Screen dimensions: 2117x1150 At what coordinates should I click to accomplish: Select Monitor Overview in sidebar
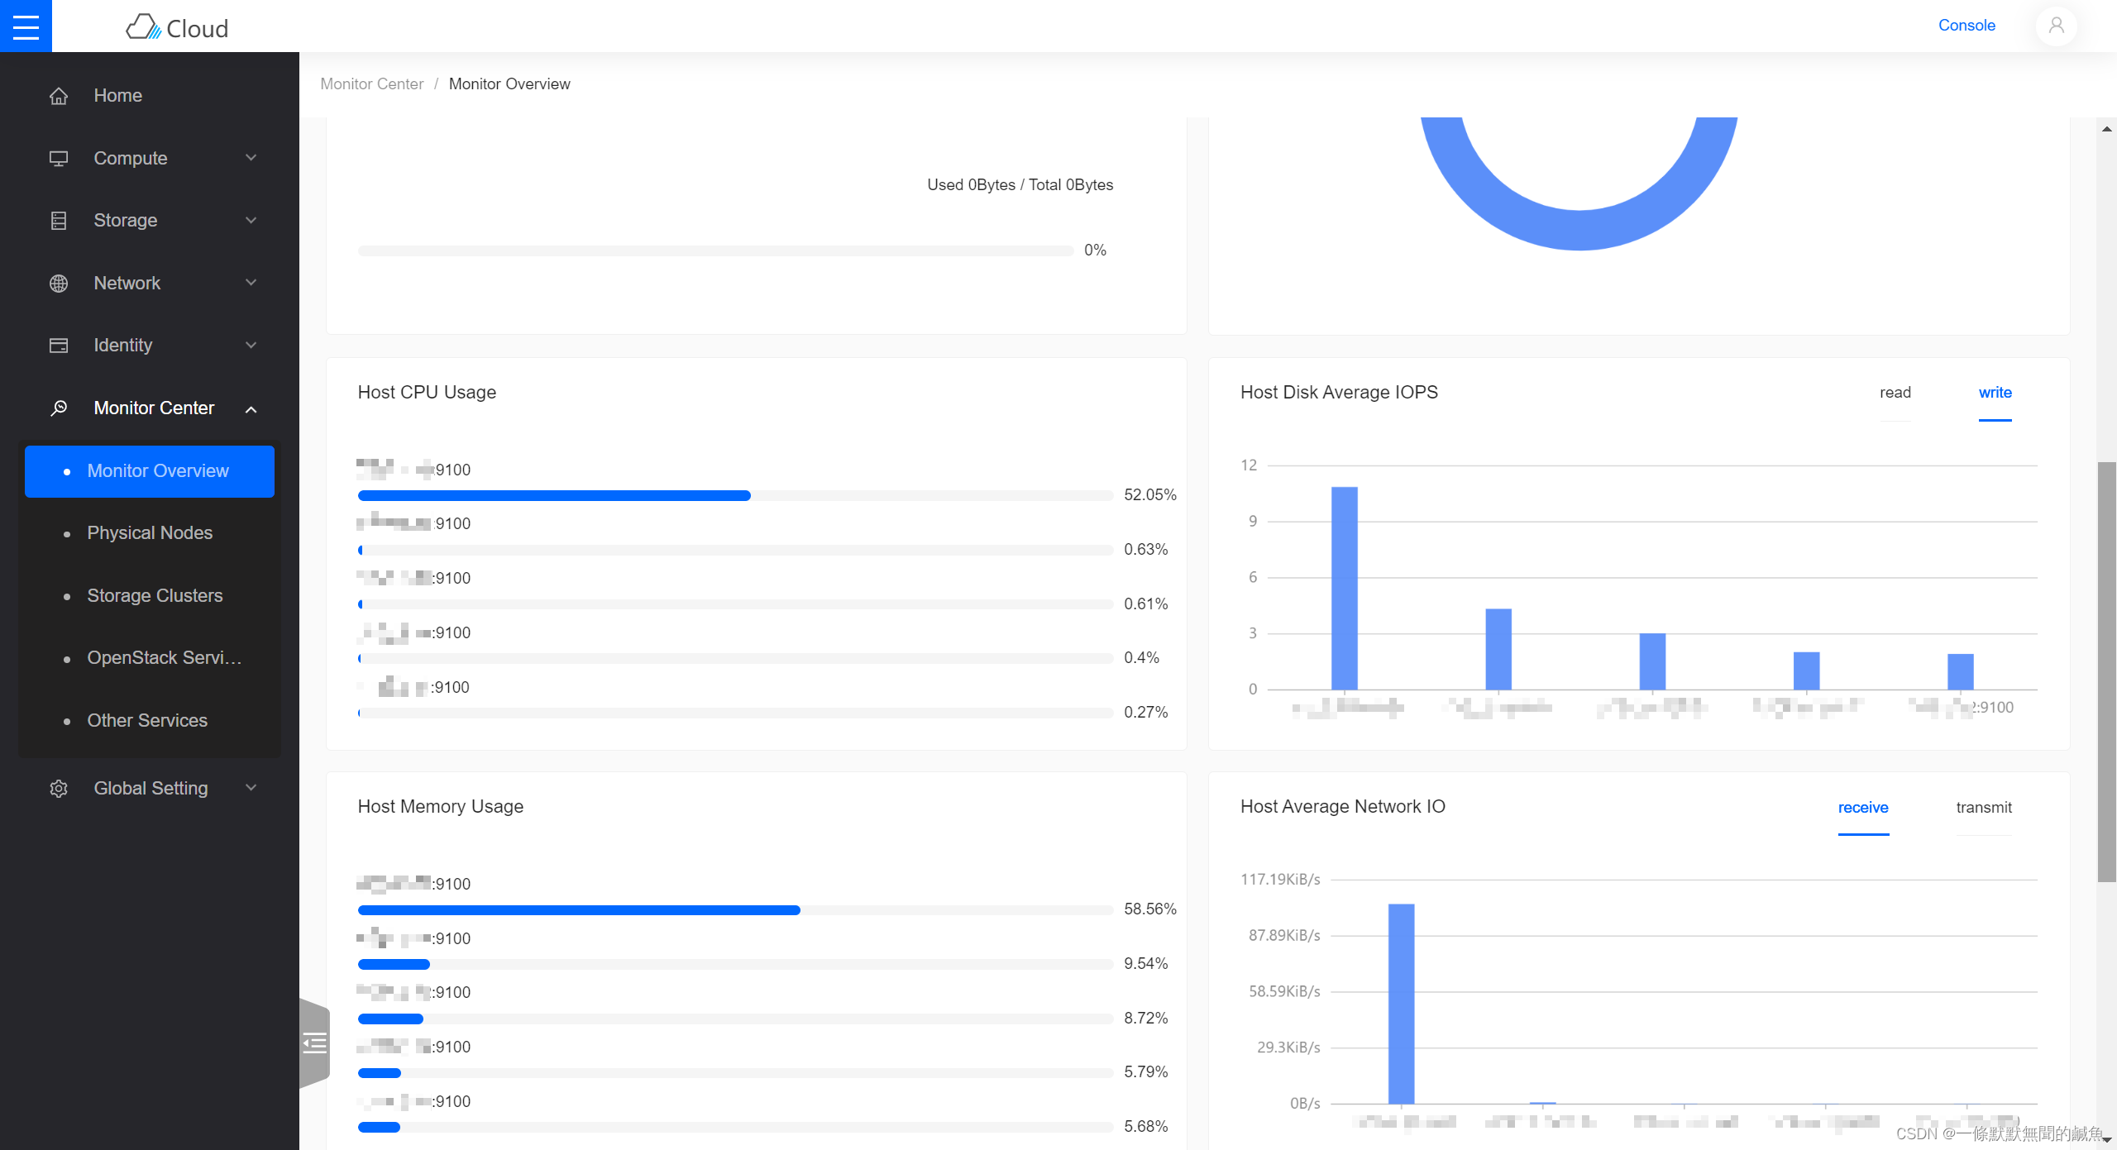pos(150,471)
